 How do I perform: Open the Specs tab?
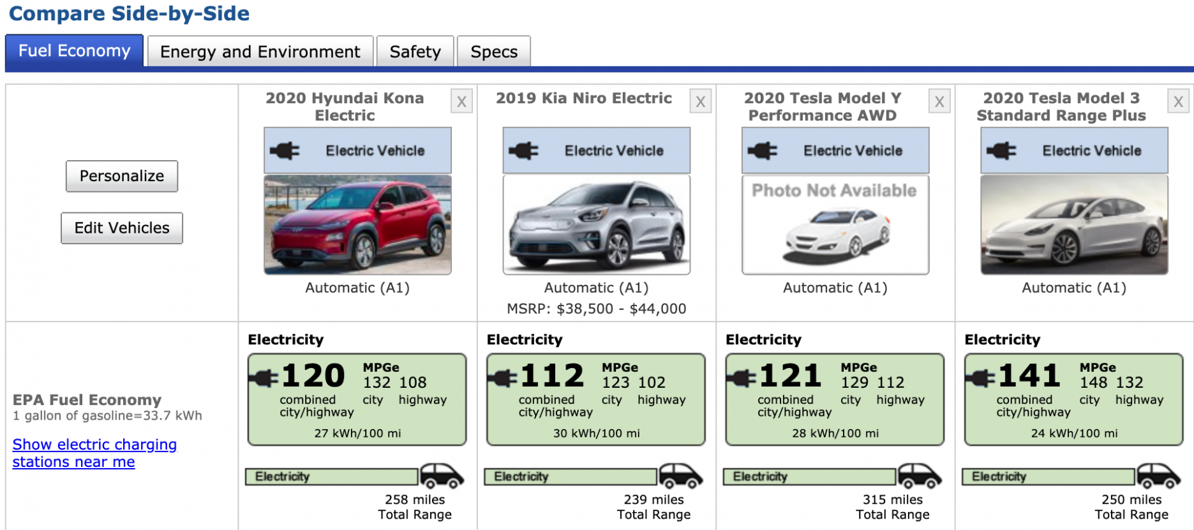[493, 52]
